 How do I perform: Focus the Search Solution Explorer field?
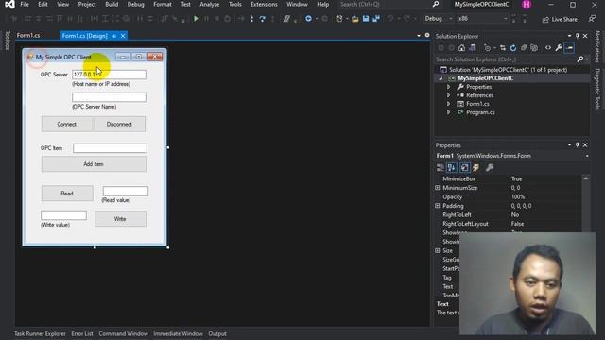(505, 59)
